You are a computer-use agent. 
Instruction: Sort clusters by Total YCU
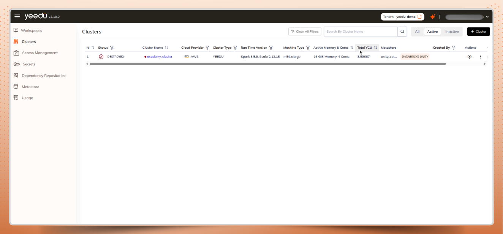point(376,47)
